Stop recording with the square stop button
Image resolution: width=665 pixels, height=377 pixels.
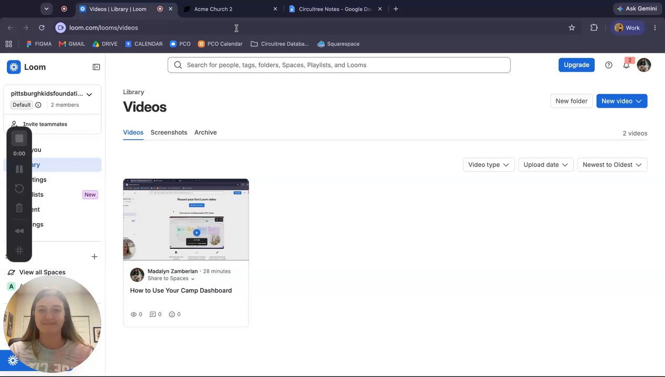pos(19,138)
